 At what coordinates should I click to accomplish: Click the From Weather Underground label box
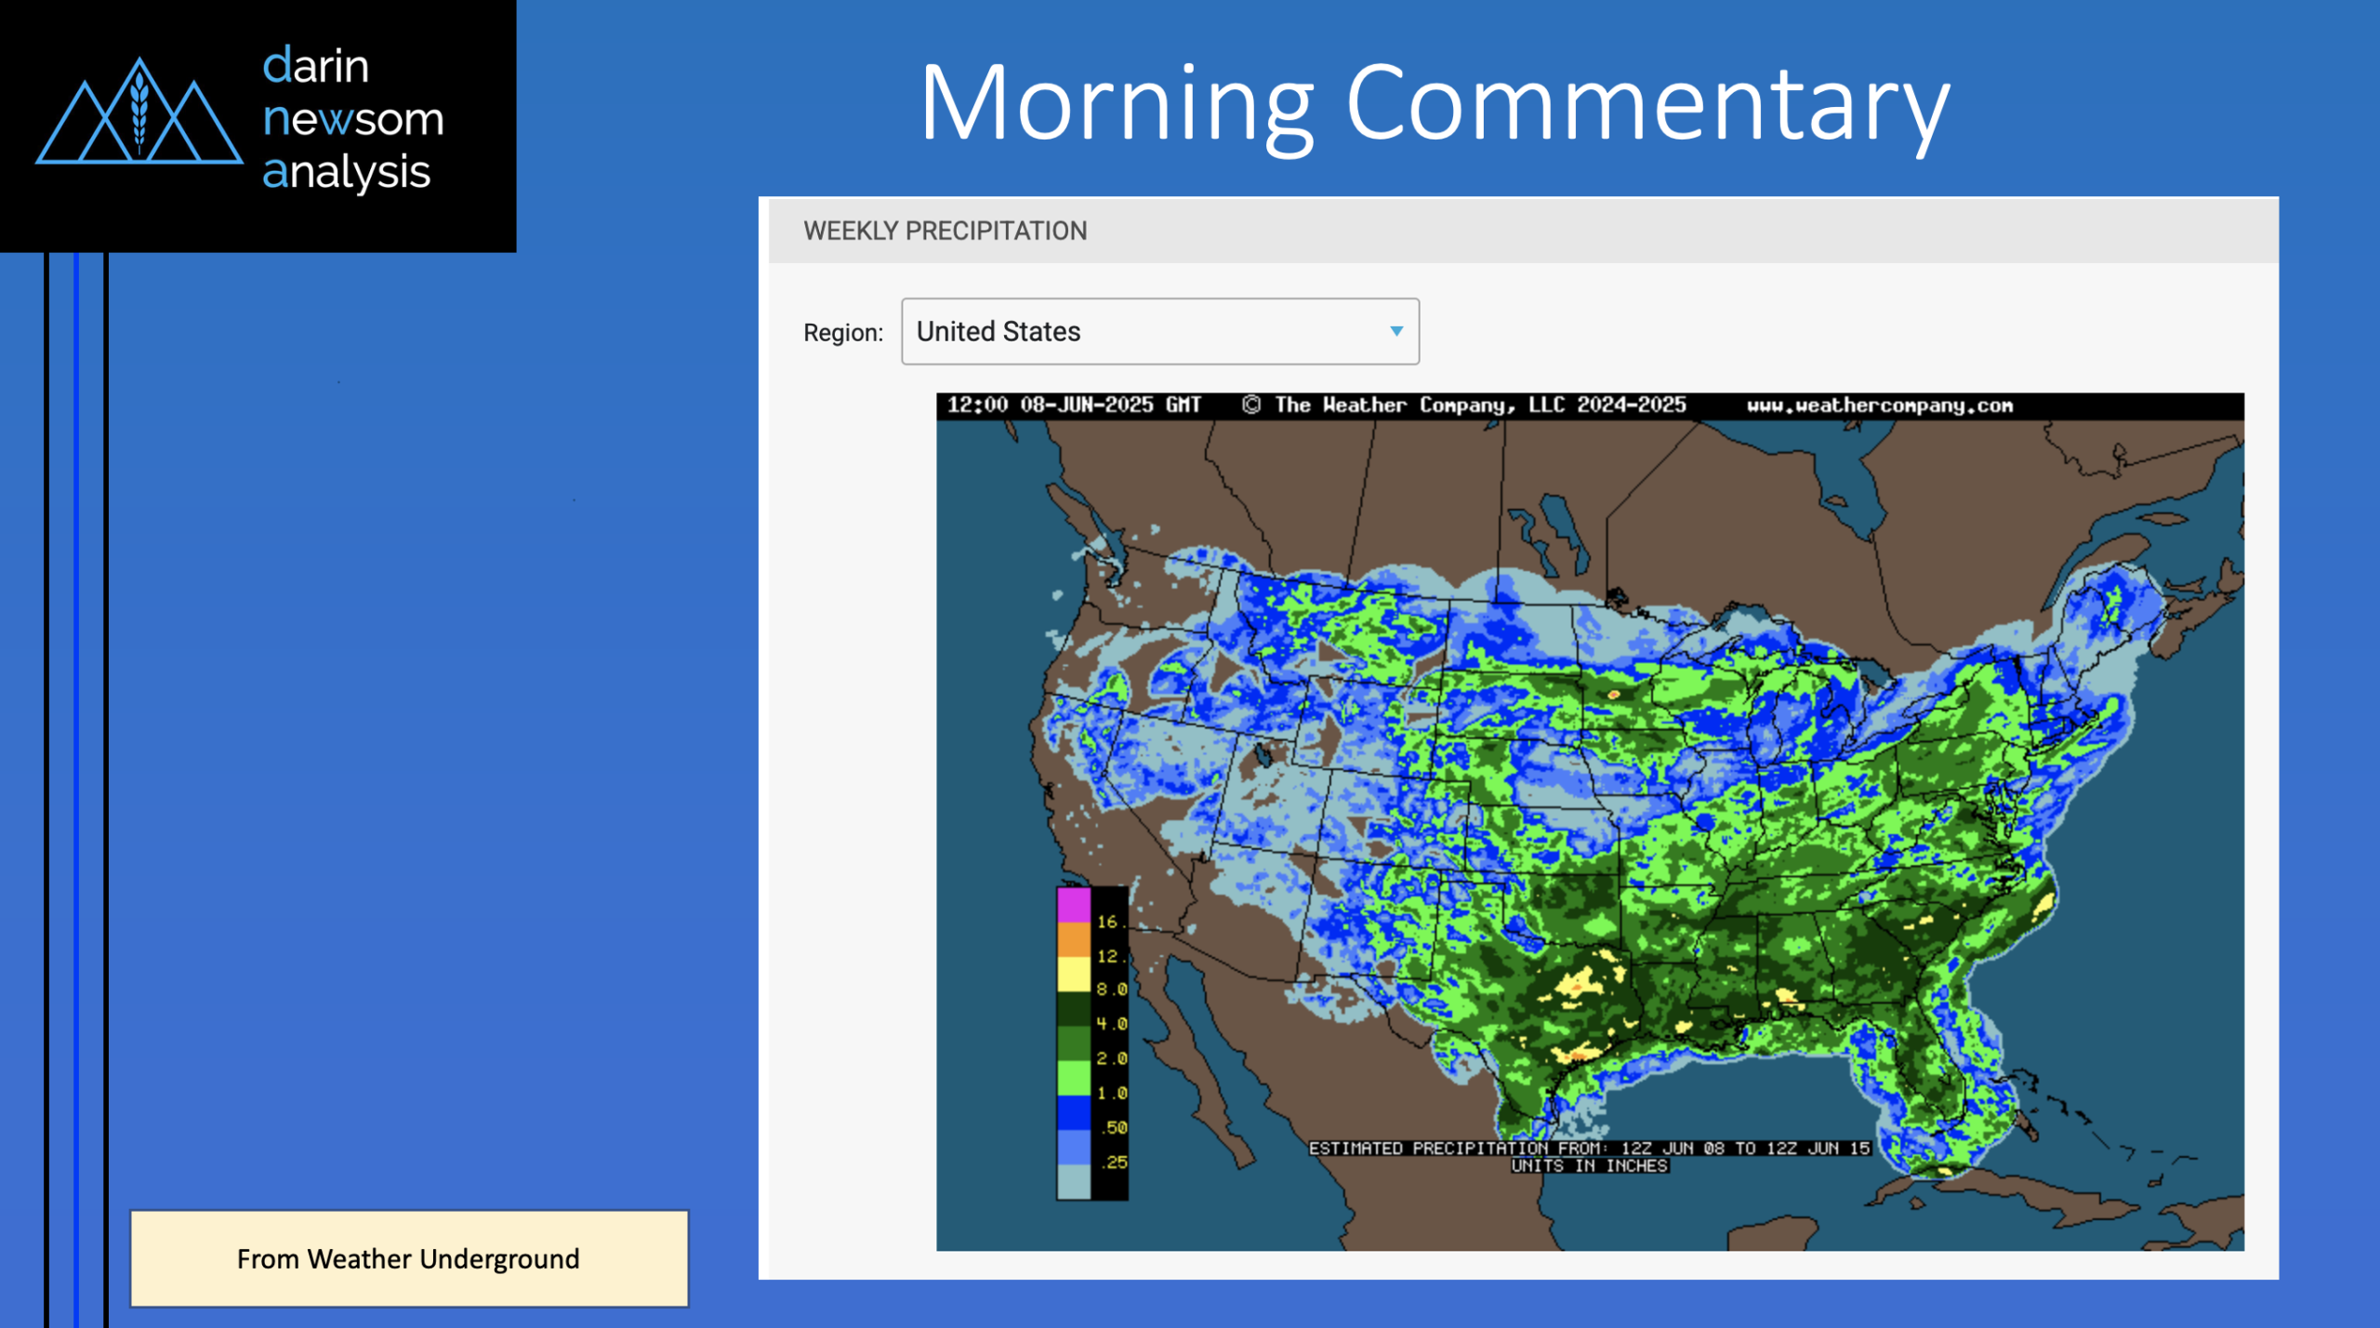click(x=409, y=1258)
